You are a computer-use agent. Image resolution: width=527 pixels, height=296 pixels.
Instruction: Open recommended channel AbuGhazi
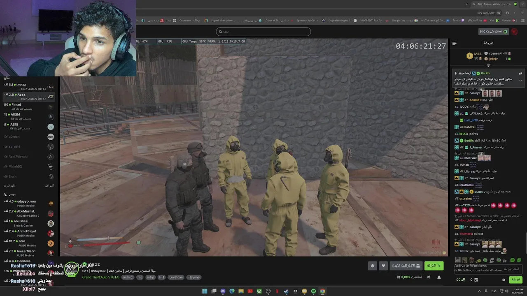click(x=29, y=223)
